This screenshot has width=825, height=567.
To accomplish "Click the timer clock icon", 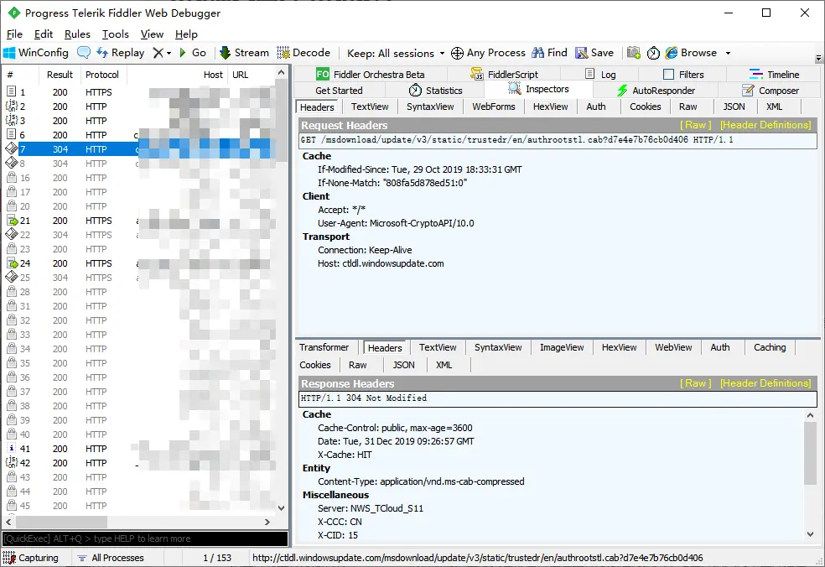I will [x=653, y=53].
